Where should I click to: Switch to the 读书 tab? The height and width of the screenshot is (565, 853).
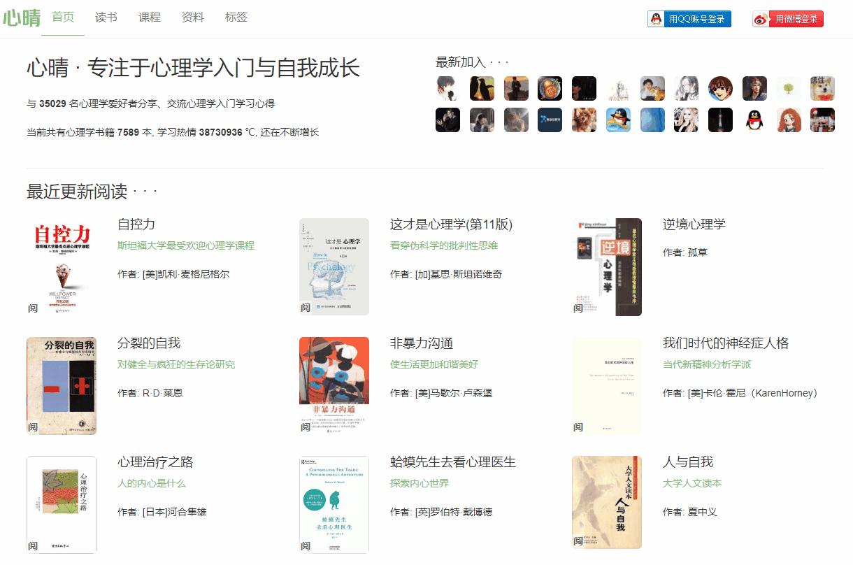(x=106, y=17)
